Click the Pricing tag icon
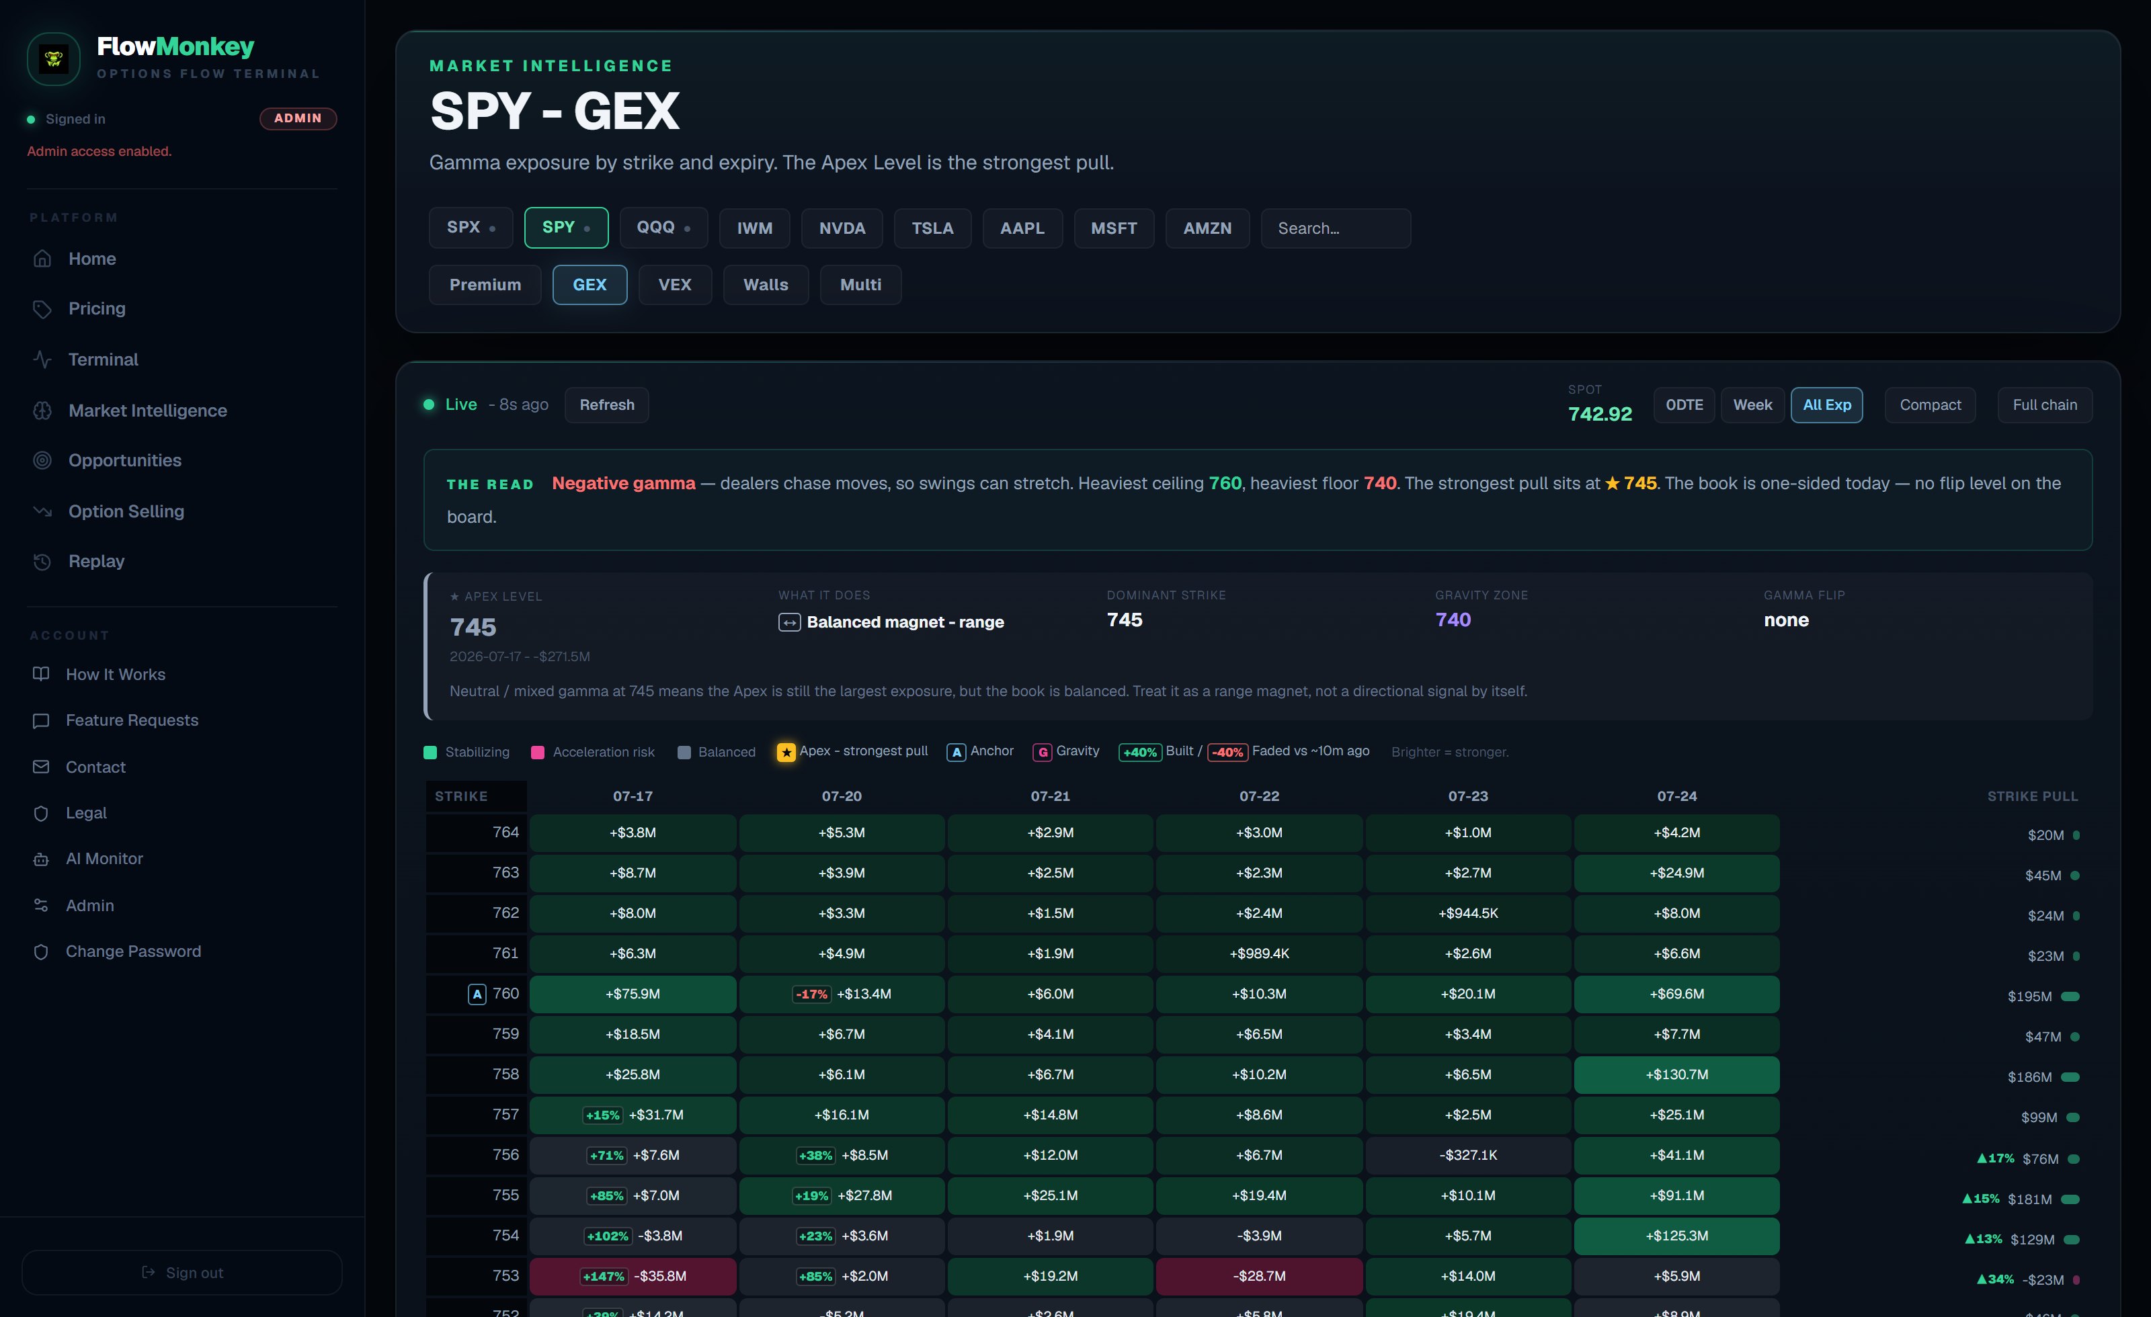The image size is (2151, 1317). pos(42,309)
